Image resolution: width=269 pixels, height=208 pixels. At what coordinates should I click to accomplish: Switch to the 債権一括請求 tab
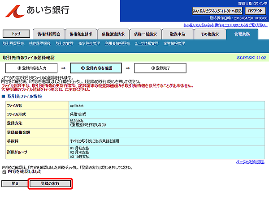coord(145,34)
